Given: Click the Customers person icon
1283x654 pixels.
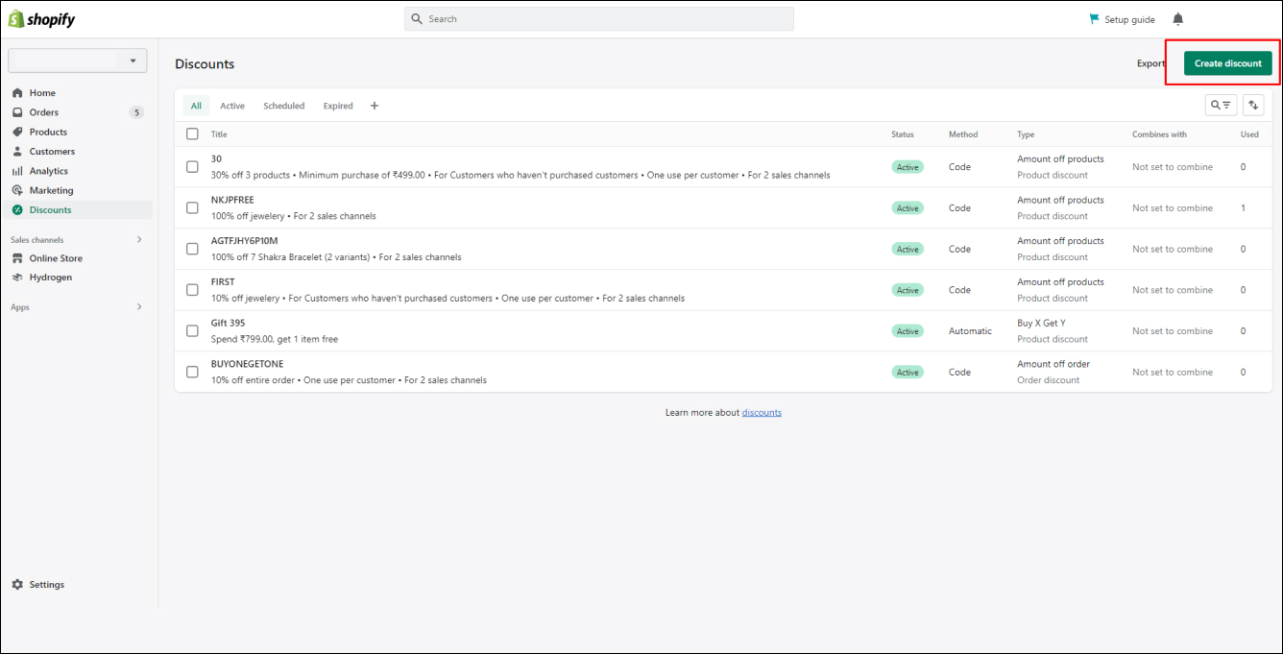Looking at the screenshot, I should (x=17, y=152).
